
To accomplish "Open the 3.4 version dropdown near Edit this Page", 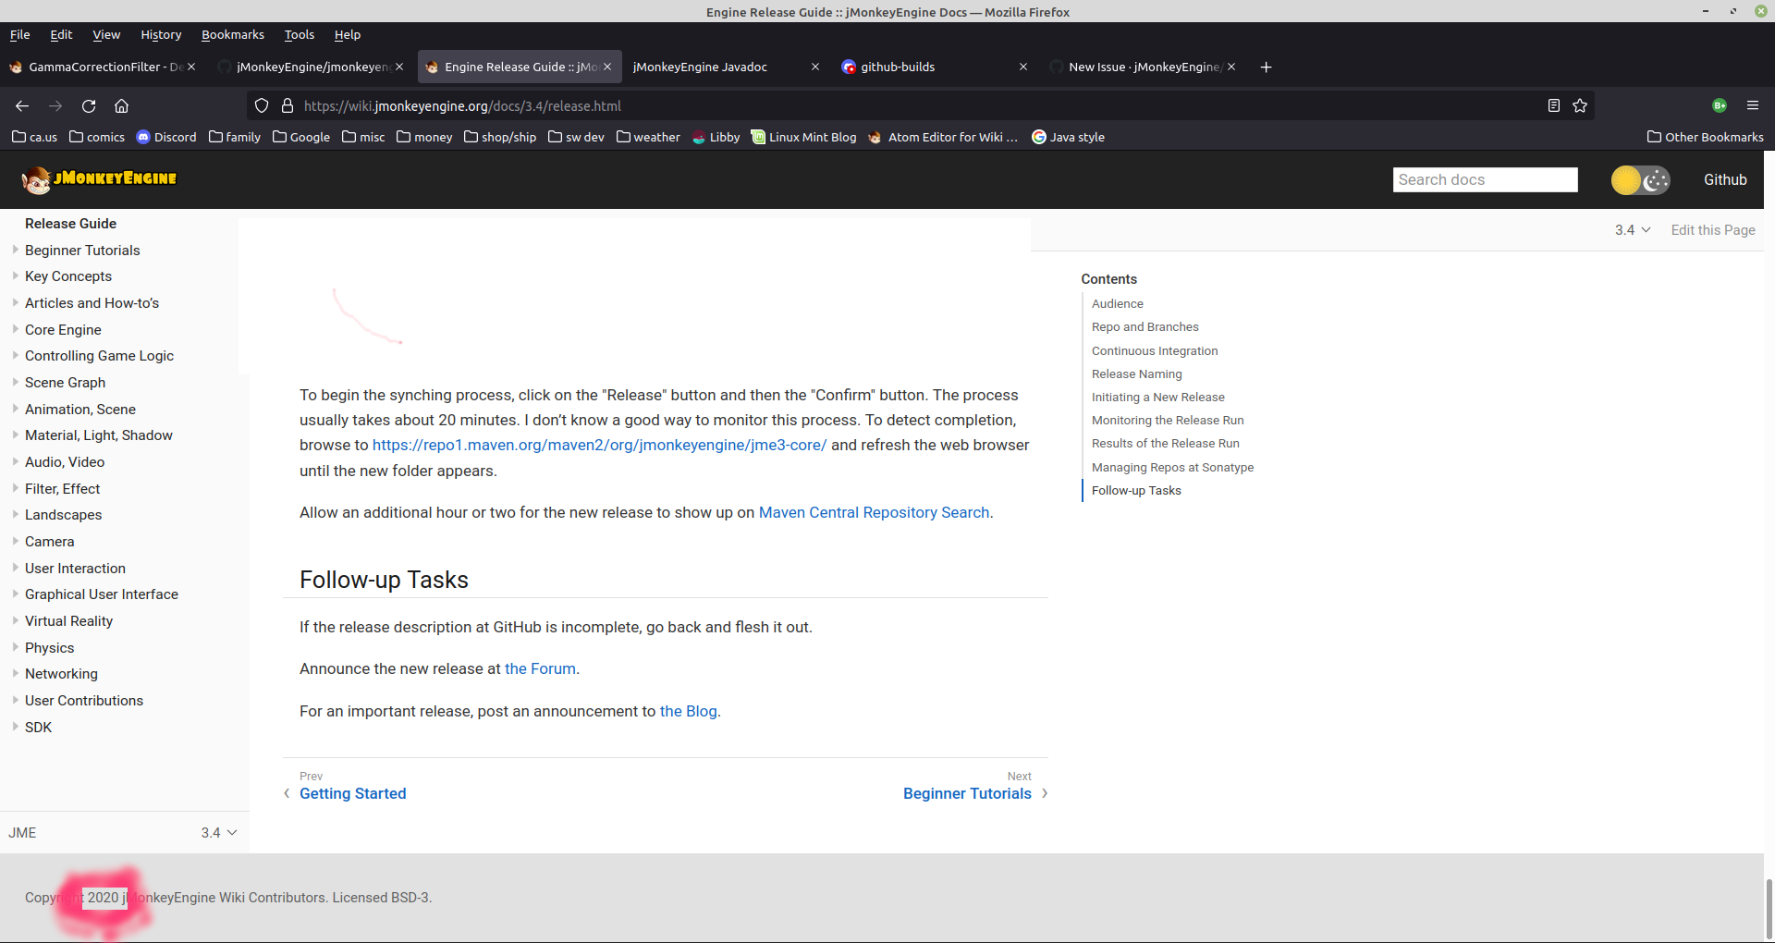I will (1633, 230).
